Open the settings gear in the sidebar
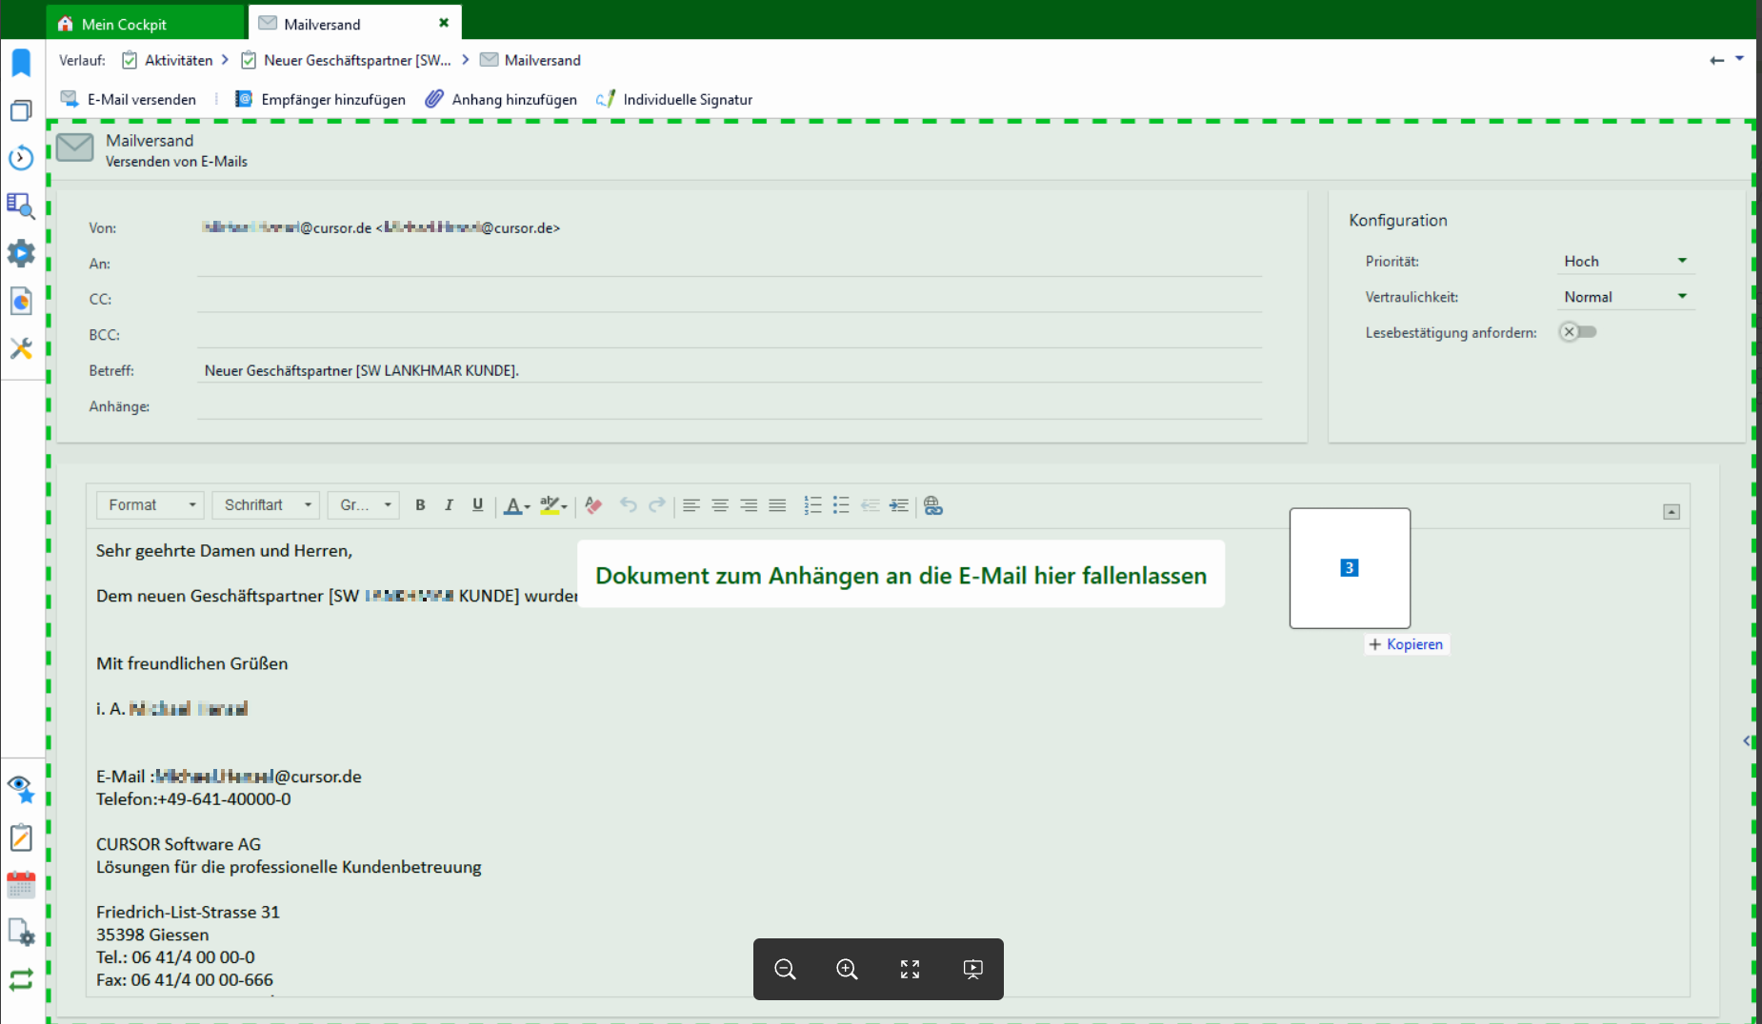The width and height of the screenshot is (1762, 1024). (21, 253)
